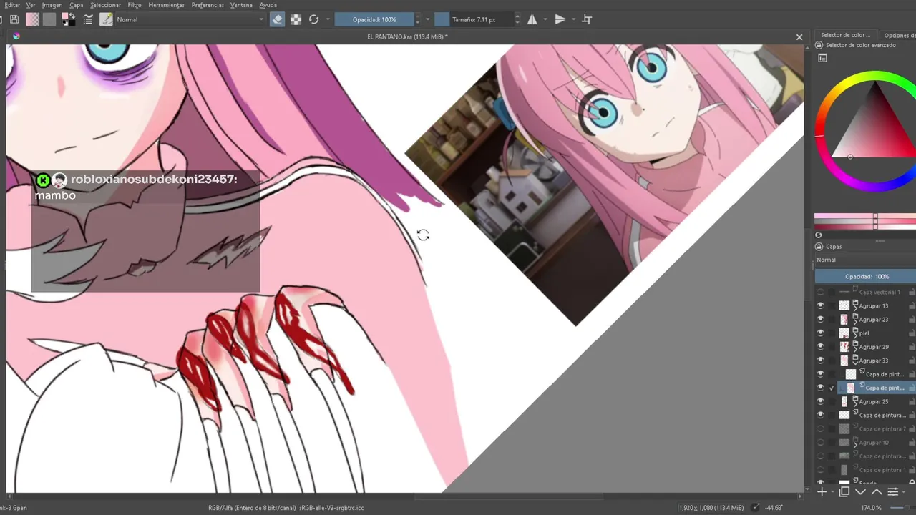The height and width of the screenshot is (515, 916).
Task: Open the Seleccionar menu
Action: point(106,5)
